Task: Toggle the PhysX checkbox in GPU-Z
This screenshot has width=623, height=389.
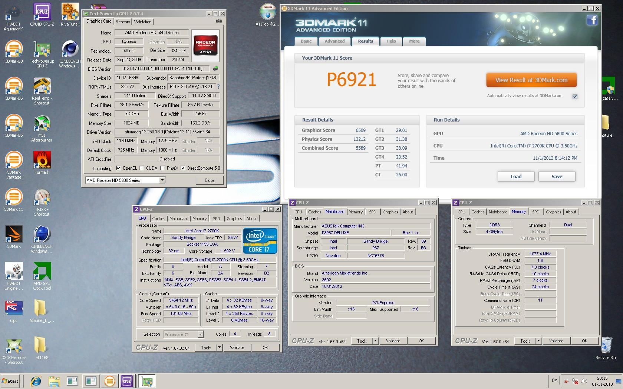Action: coord(162,168)
